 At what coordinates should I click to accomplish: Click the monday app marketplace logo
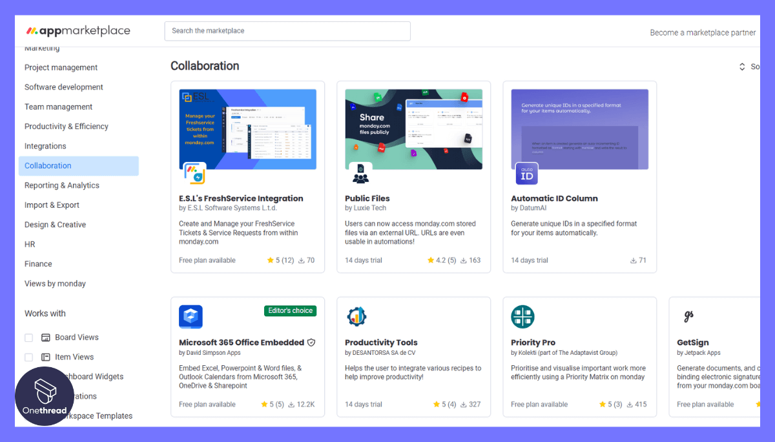[78, 31]
